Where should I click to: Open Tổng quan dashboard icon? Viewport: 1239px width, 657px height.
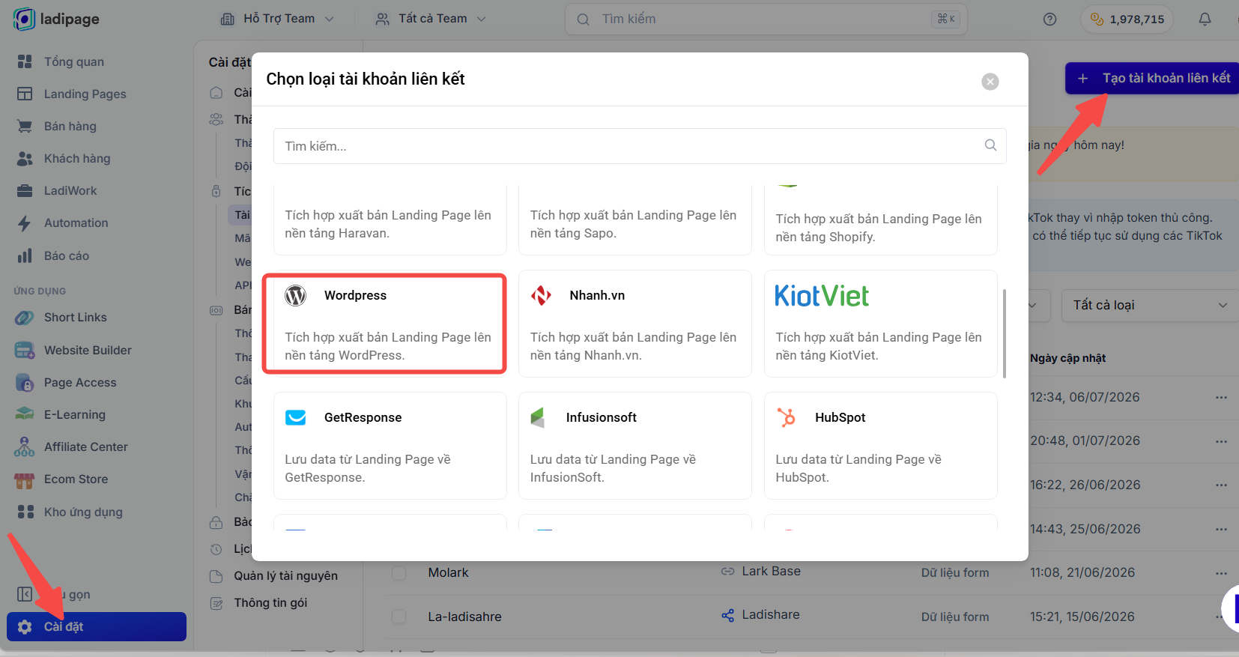click(x=25, y=61)
